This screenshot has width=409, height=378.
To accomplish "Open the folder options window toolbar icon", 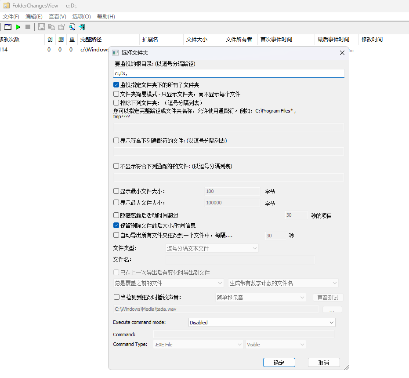I will click(x=7, y=27).
